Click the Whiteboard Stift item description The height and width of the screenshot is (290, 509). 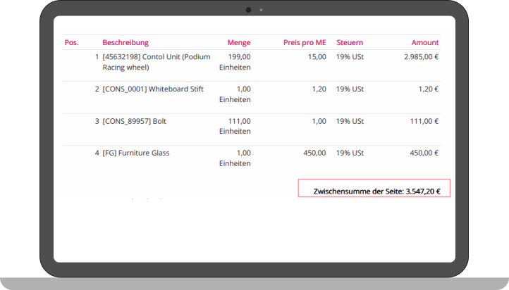pos(153,89)
